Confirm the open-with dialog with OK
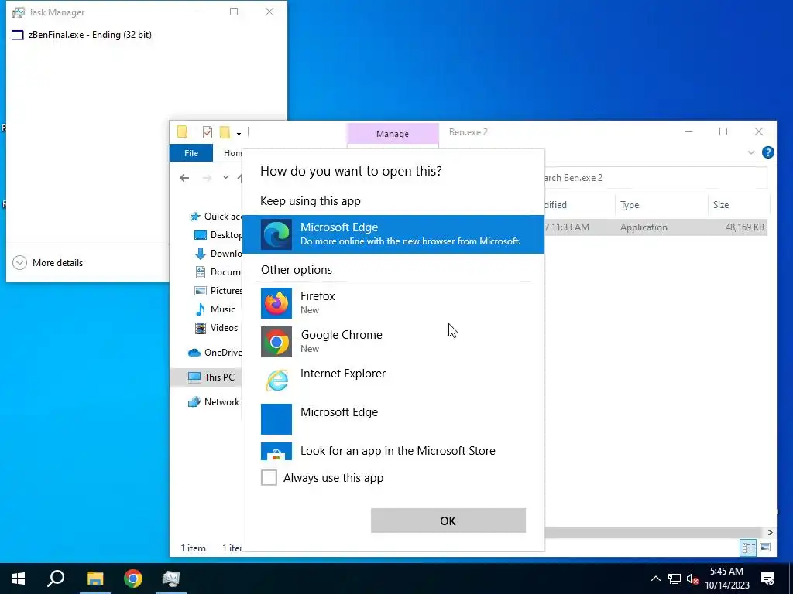The width and height of the screenshot is (793, 594). [448, 521]
